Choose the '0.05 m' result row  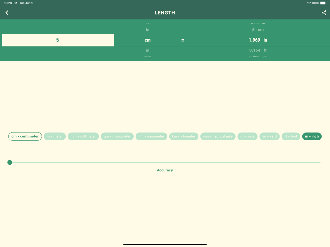tap(258, 23)
